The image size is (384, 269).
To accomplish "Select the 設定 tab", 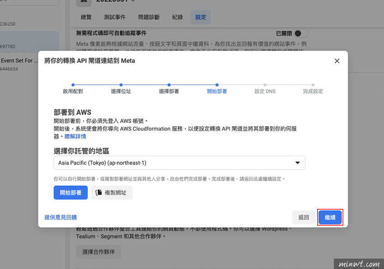I will (x=201, y=17).
